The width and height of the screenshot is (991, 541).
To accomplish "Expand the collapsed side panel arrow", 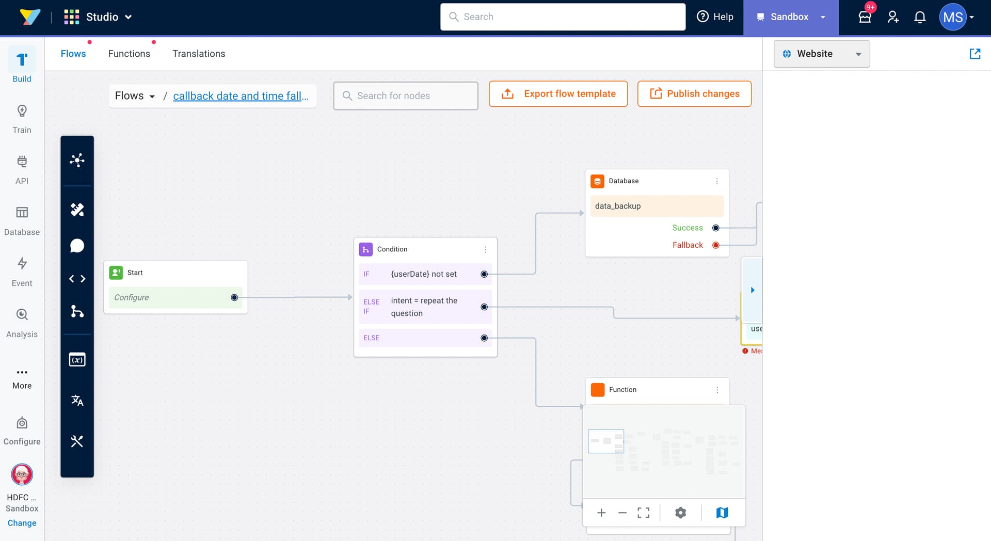I will 753,290.
